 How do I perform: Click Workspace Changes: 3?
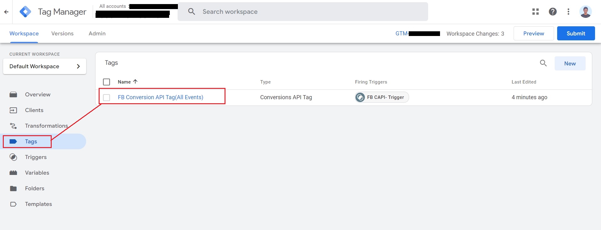pos(475,34)
